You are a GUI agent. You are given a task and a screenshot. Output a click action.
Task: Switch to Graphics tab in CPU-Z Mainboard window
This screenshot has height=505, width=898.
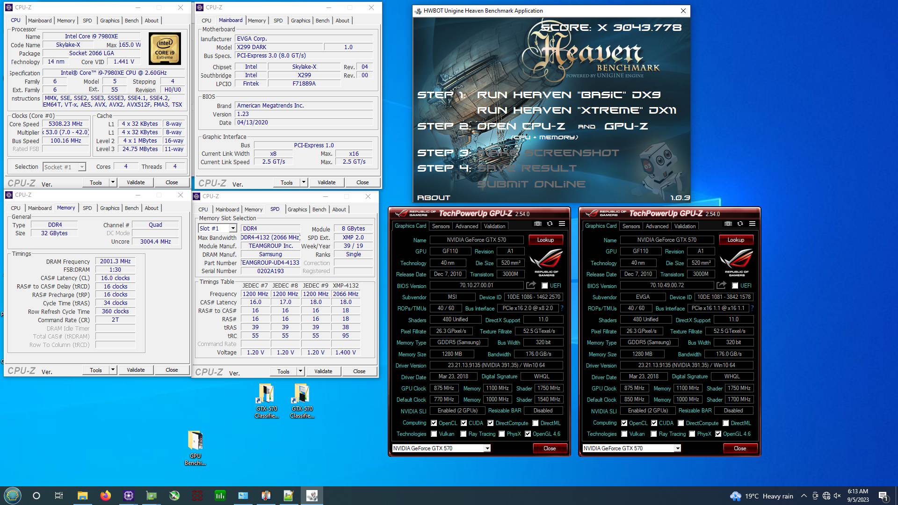click(300, 21)
